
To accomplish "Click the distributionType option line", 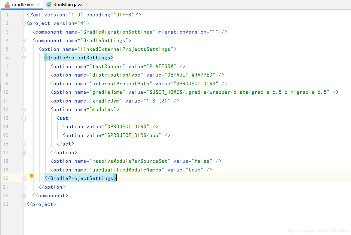I will 137,75.
